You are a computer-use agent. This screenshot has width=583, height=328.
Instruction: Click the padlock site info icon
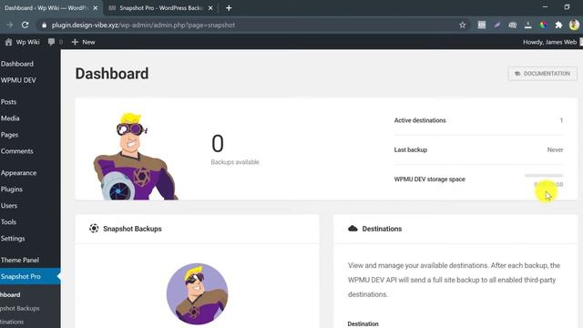pyautogui.click(x=45, y=25)
